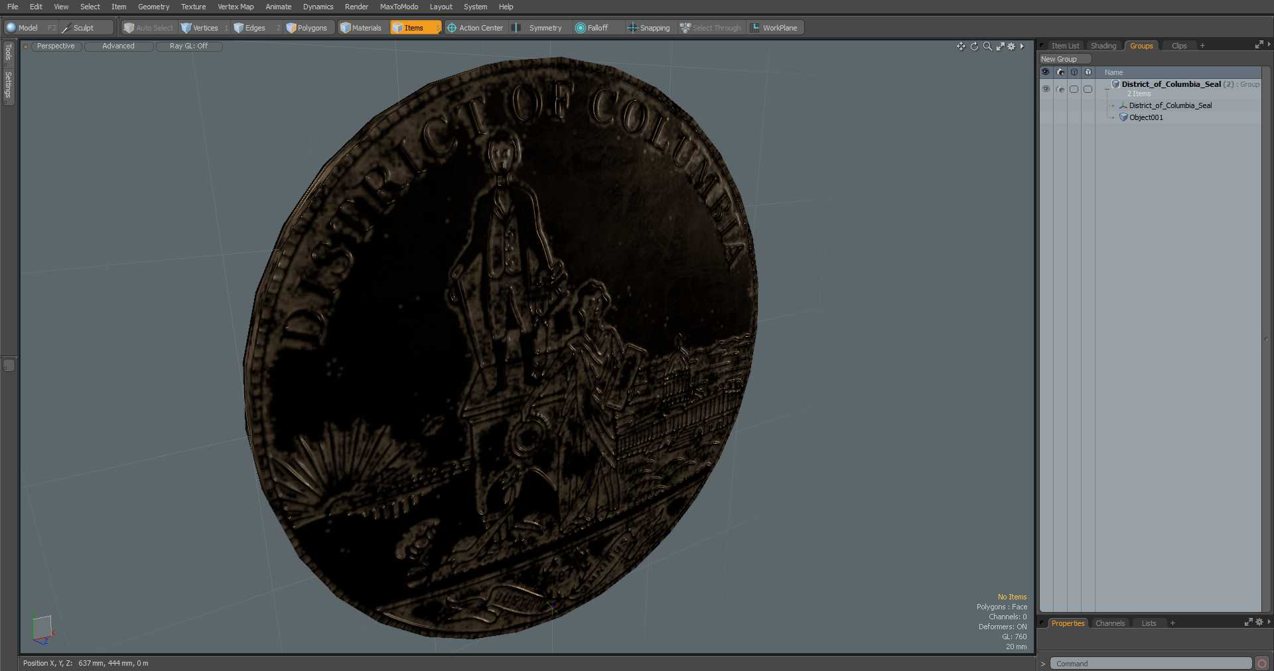Switch to the Shading tab

click(x=1103, y=46)
